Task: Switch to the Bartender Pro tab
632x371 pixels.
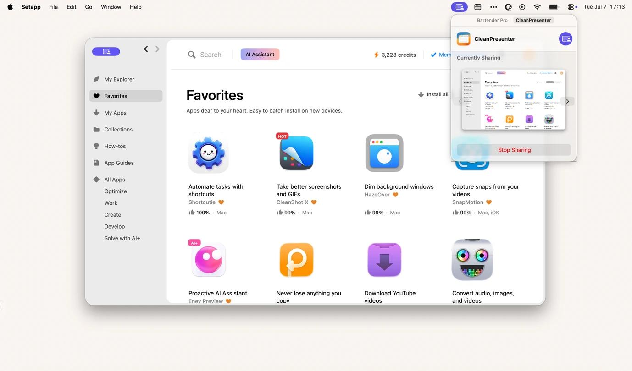Action: (492, 20)
